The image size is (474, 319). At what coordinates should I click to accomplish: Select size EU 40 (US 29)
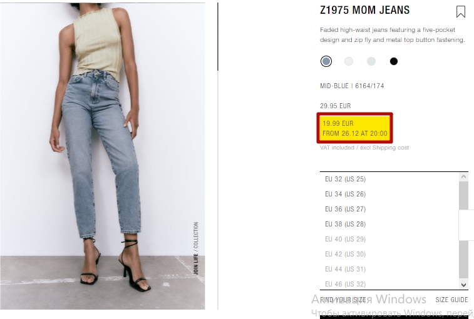click(x=389, y=239)
